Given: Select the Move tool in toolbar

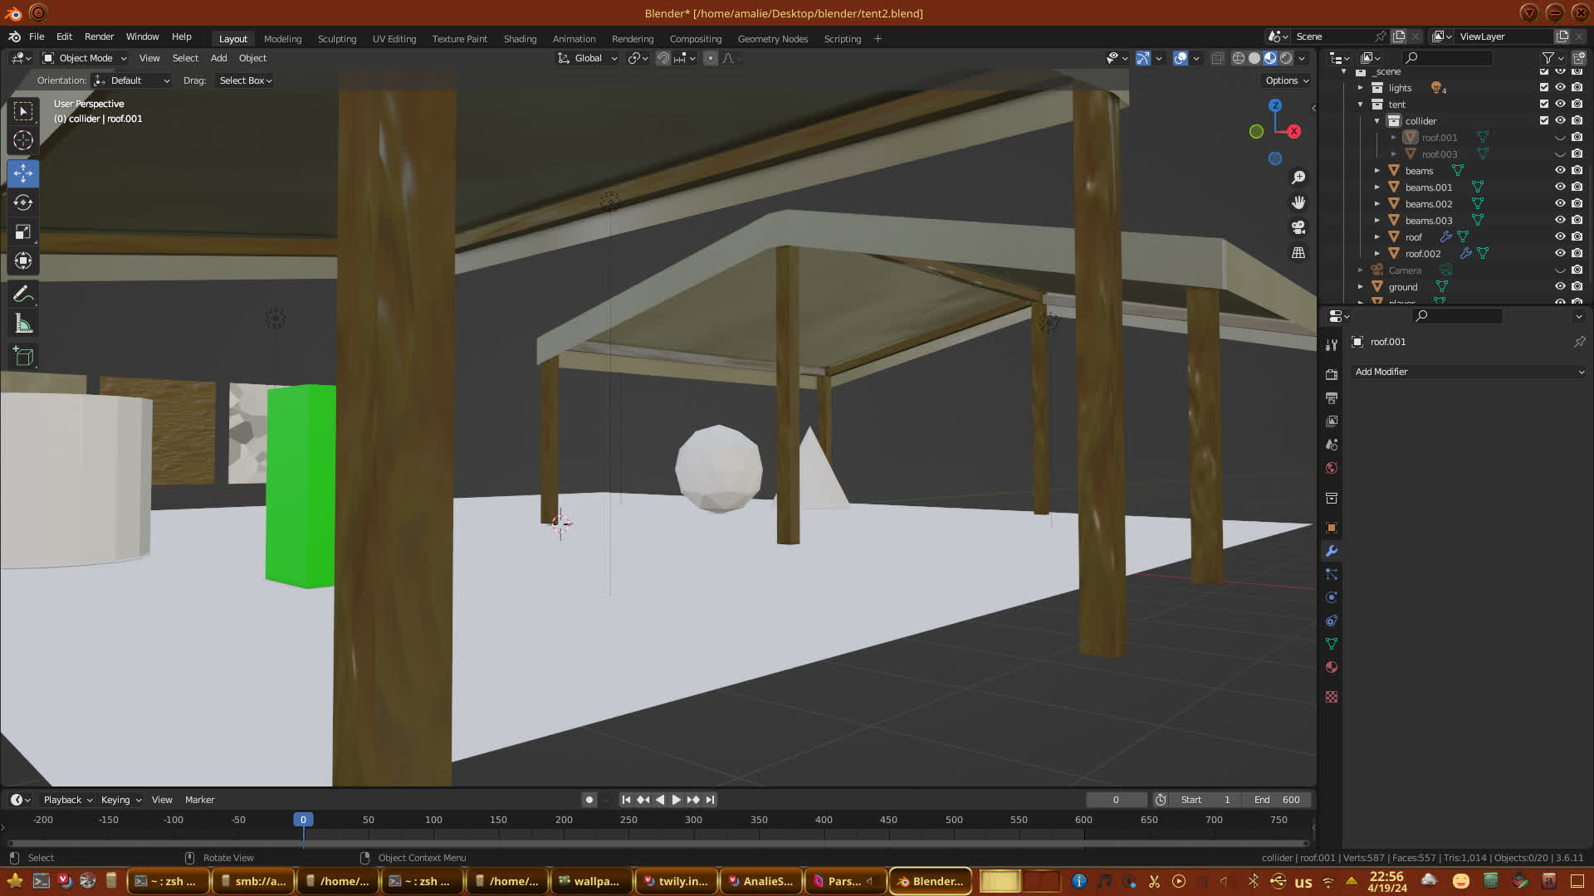Looking at the screenshot, I should coord(23,173).
